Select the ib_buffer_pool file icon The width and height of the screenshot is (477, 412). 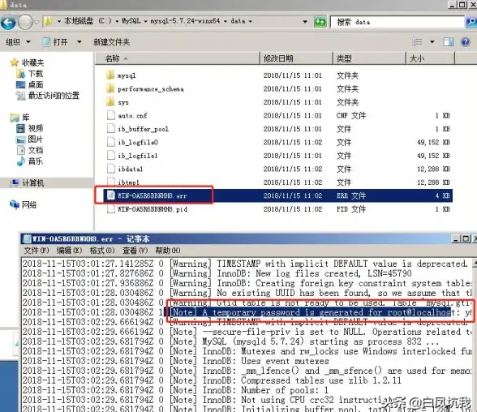click(x=110, y=129)
